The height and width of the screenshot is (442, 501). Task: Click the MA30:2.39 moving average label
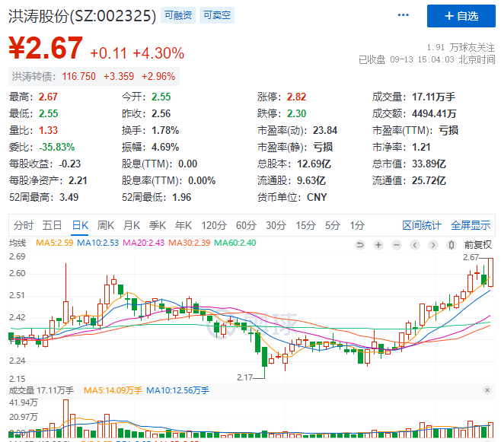[x=189, y=243]
